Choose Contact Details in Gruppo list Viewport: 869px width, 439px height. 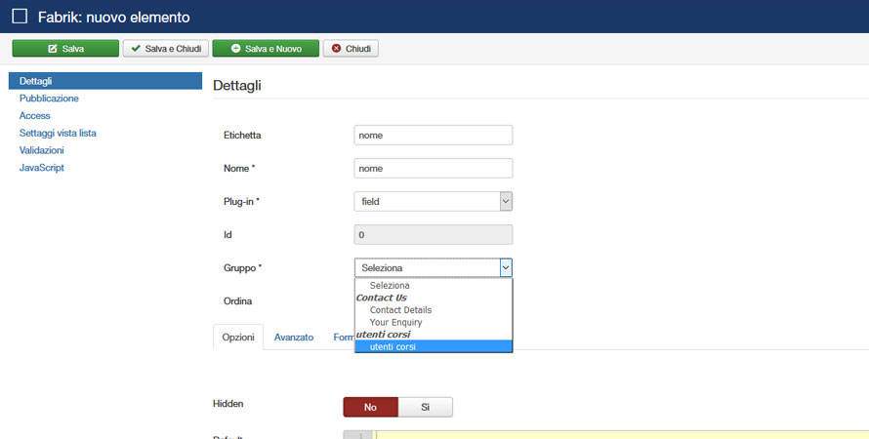pos(434,310)
